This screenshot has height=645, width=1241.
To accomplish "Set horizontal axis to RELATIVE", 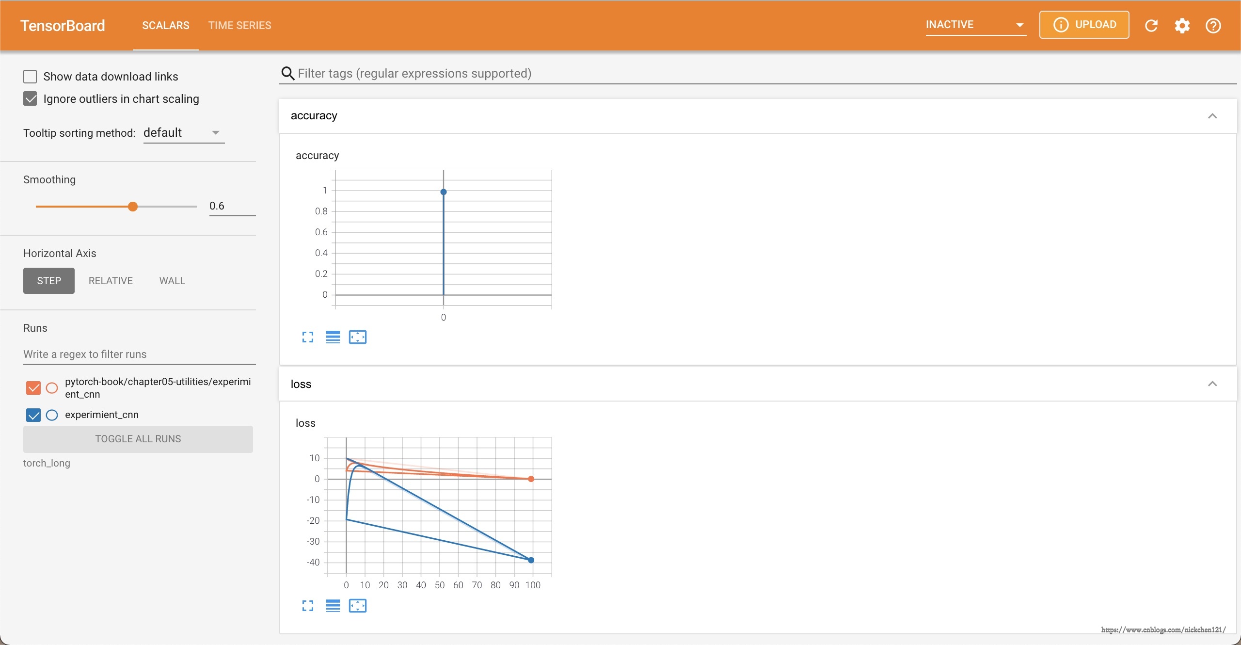I will 111,281.
